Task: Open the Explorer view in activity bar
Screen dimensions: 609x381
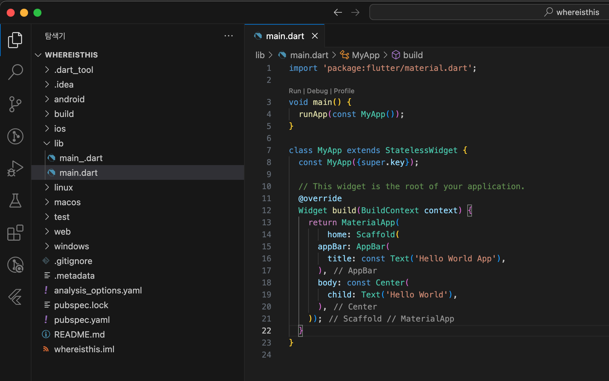Action: point(15,40)
